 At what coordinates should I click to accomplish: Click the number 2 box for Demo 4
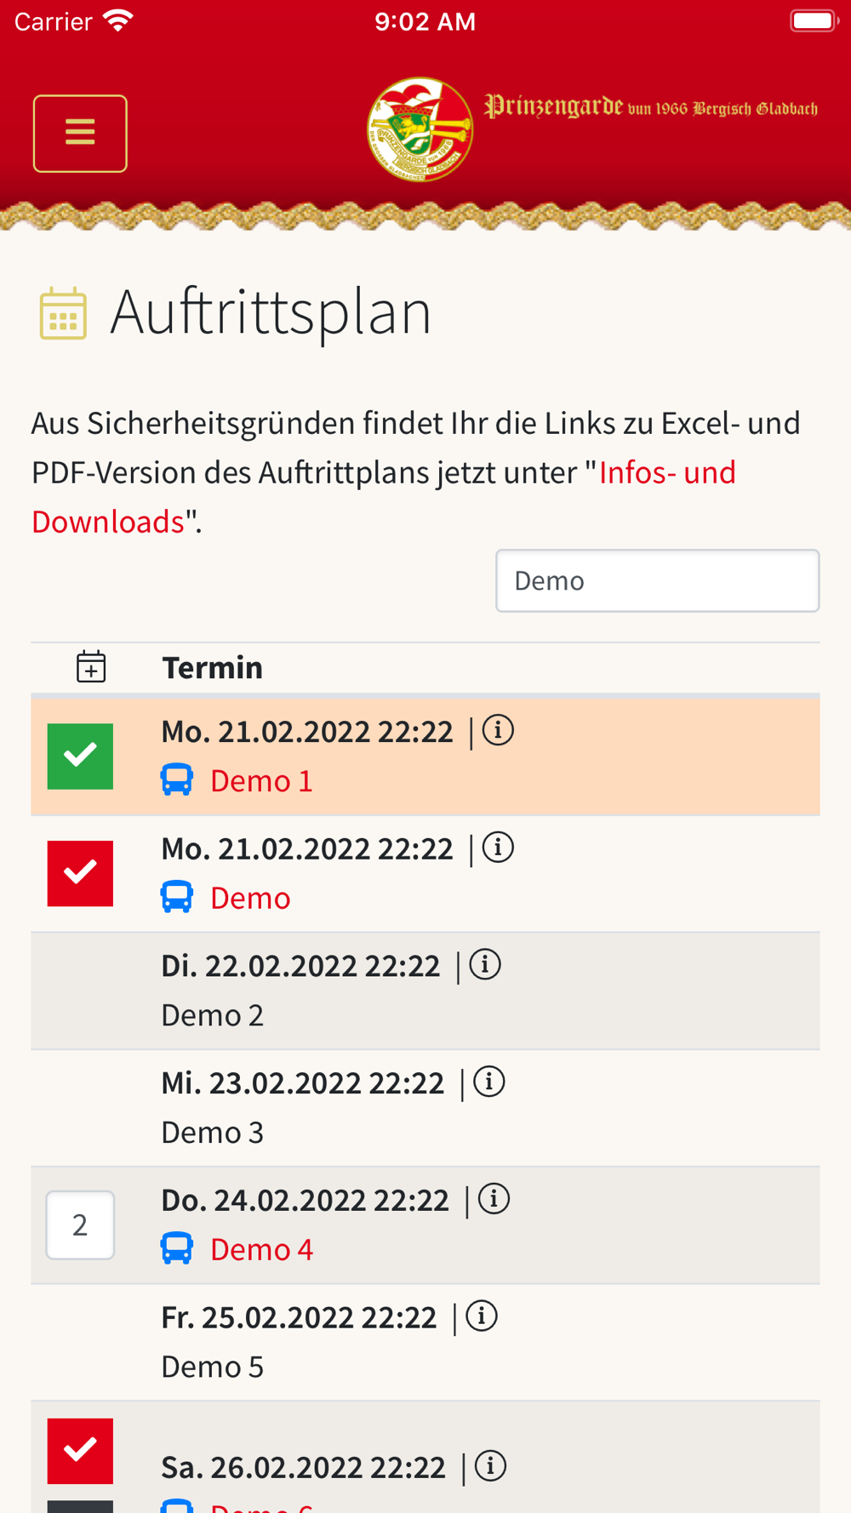pos(80,1225)
